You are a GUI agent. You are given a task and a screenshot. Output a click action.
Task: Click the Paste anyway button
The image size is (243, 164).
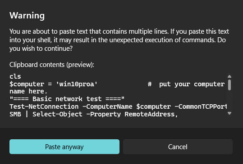[64, 147]
